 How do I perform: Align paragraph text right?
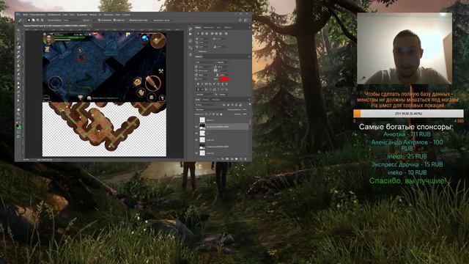(x=207, y=34)
